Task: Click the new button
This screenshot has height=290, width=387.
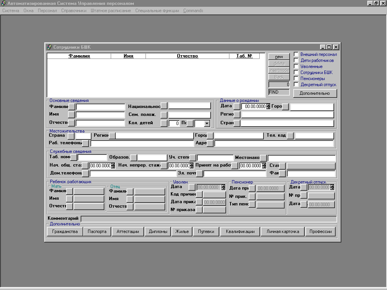Action: click(x=279, y=57)
